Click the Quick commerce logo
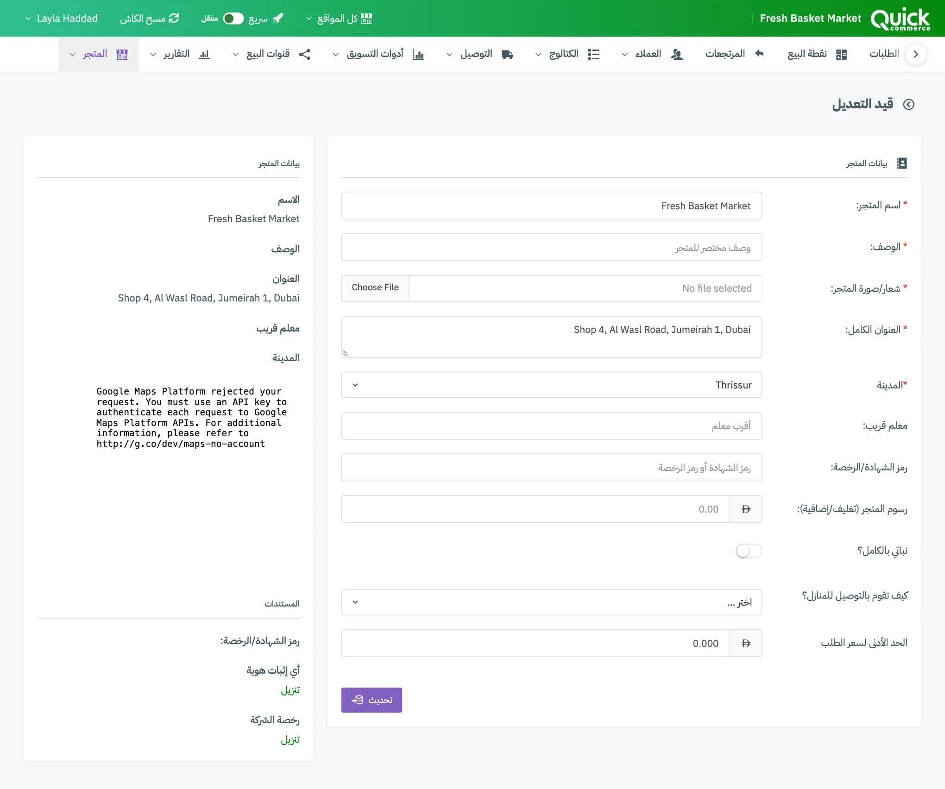This screenshot has width=945, height=789. [900, 19]
